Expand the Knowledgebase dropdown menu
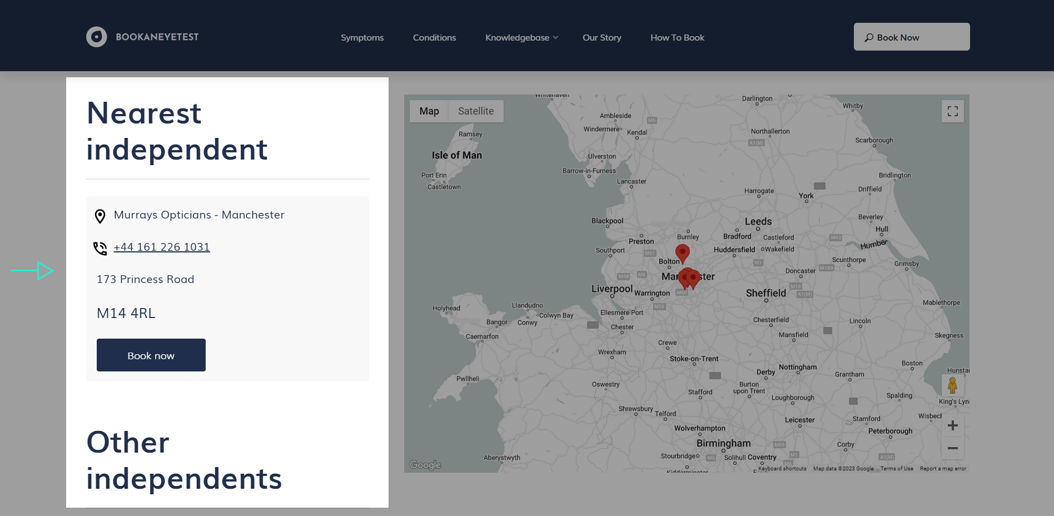Screen dimensions: 1054x516 coord(521,38)
